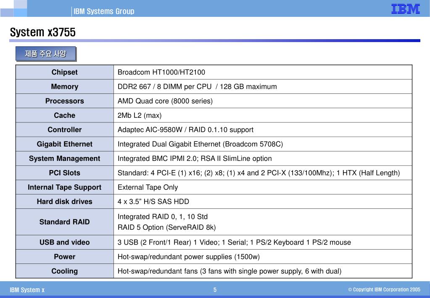Image resolution: width=430 pixels, height=298 pixels.
Task: Select the 'Chipset' row label
Action: pos(64,72)
